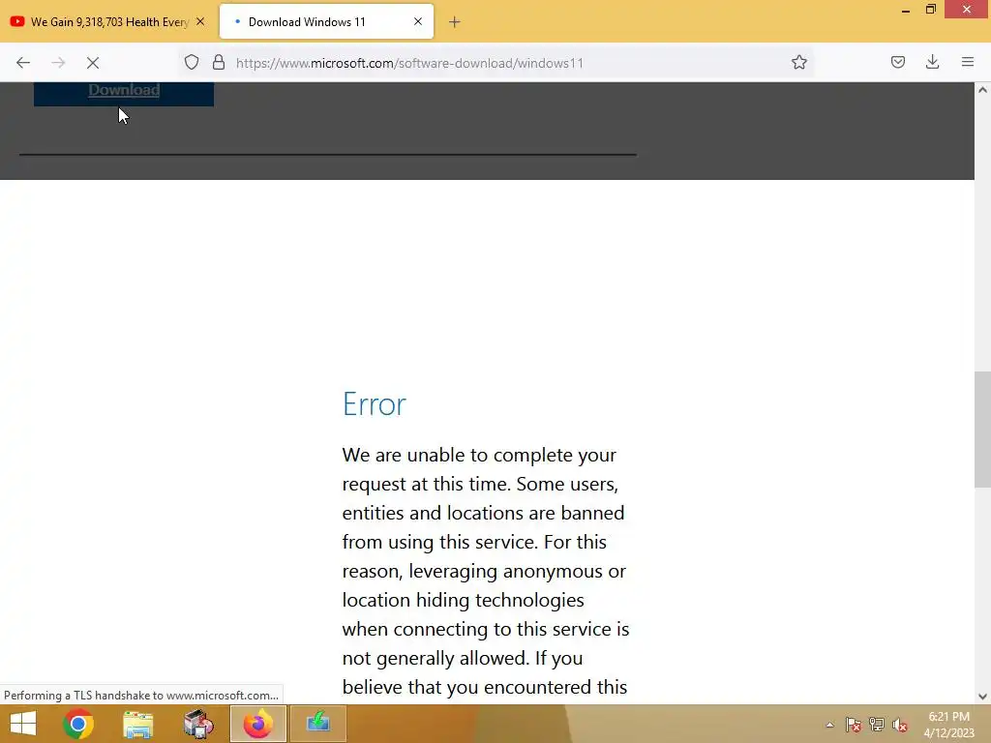
Task: Click the vertical scrollbar thumb
Action: [982, 430]
